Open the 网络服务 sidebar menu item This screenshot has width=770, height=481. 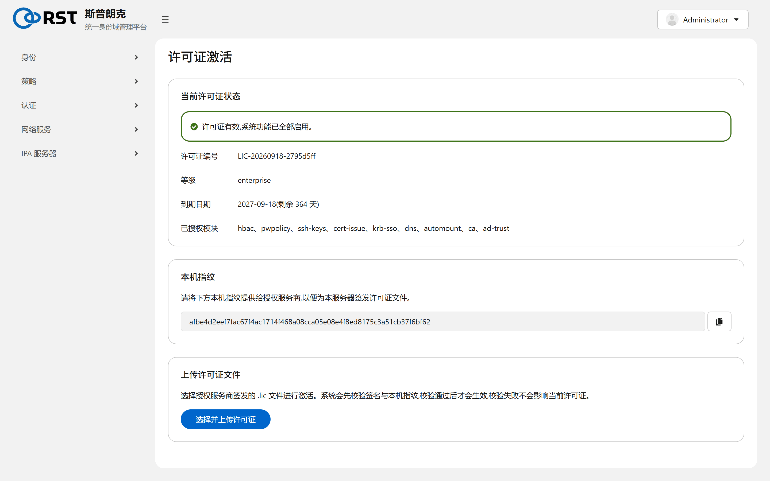(80, 130)
